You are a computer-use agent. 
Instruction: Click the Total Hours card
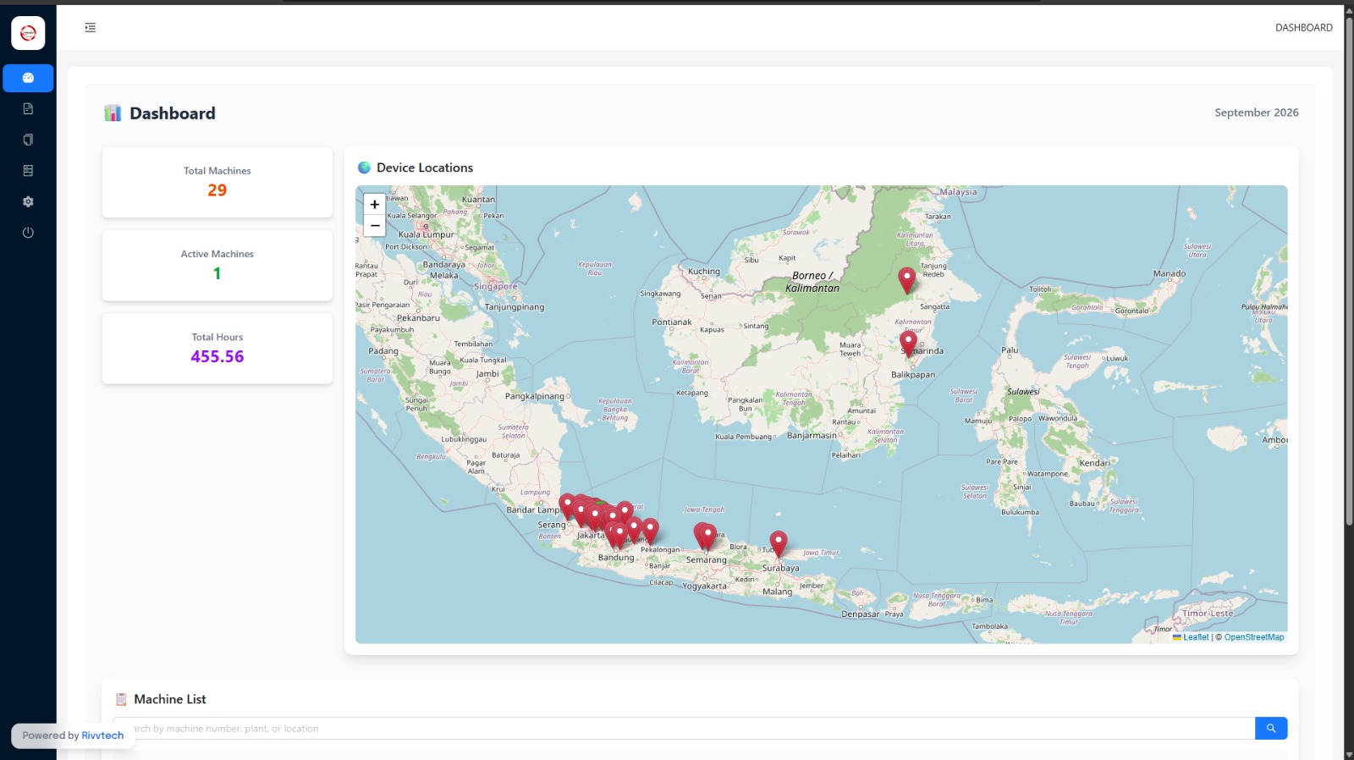pos(217,348)
